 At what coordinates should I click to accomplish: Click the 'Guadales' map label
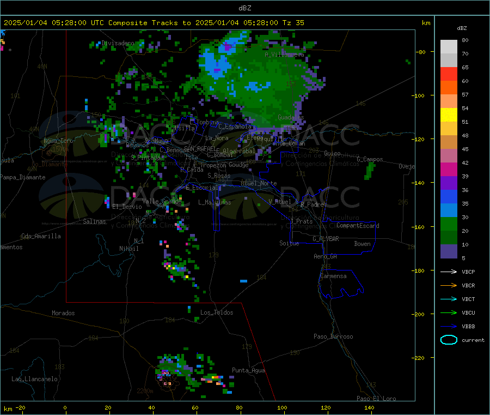click(x=291, y=117)
